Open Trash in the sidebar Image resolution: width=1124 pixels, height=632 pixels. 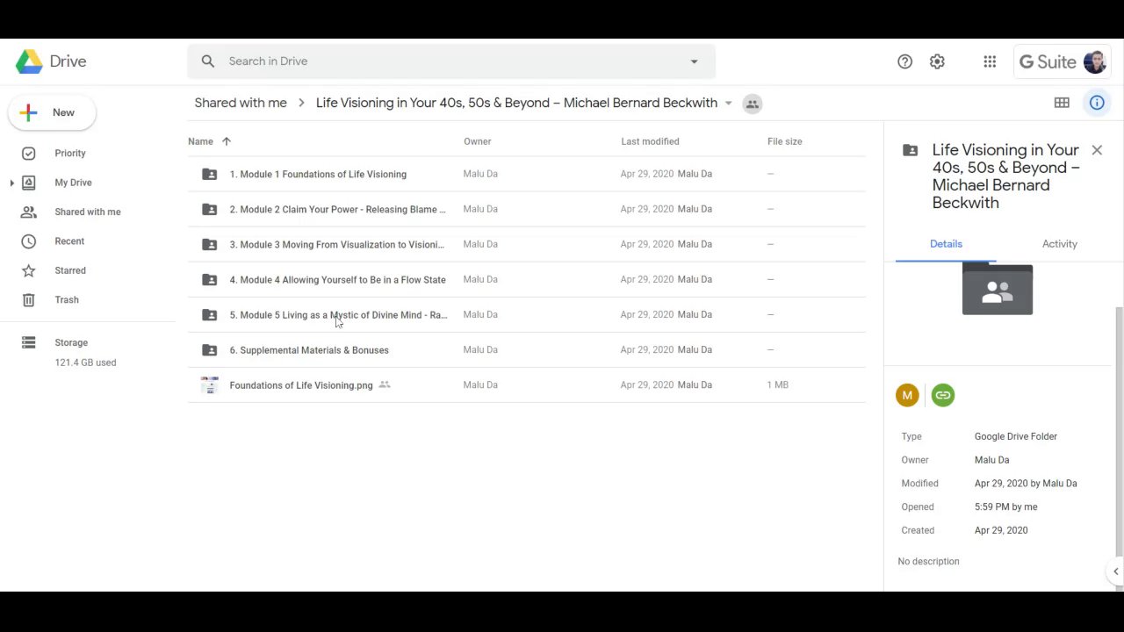[x=67, y=300]
